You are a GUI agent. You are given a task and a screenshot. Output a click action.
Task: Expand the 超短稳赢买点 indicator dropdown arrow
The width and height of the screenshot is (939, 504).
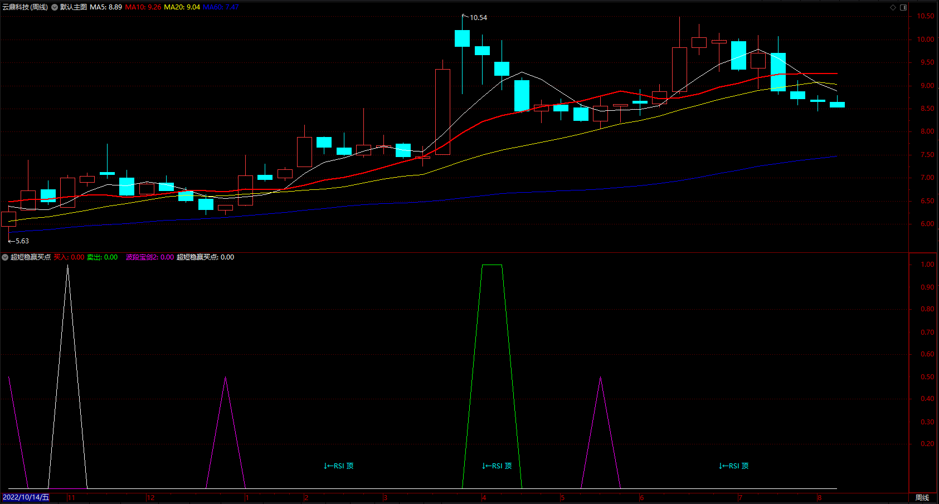(5, 257)
